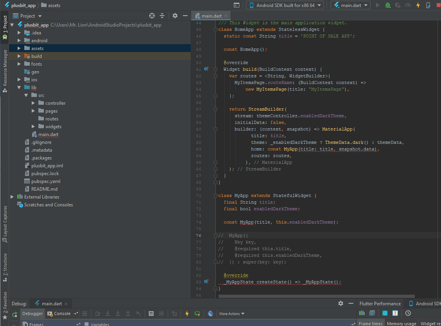Expand the More Actions dropdown

(231, 313)
